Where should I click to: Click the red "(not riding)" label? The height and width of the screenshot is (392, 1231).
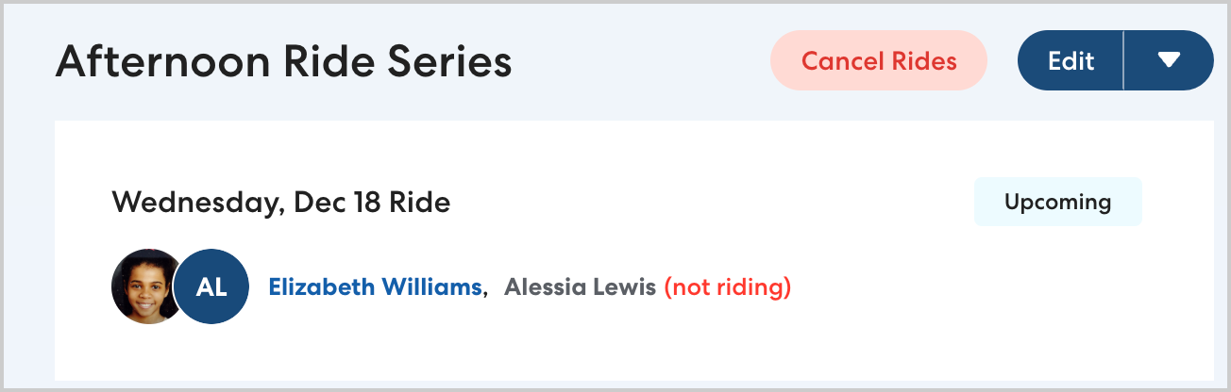(x=727, y=286)
